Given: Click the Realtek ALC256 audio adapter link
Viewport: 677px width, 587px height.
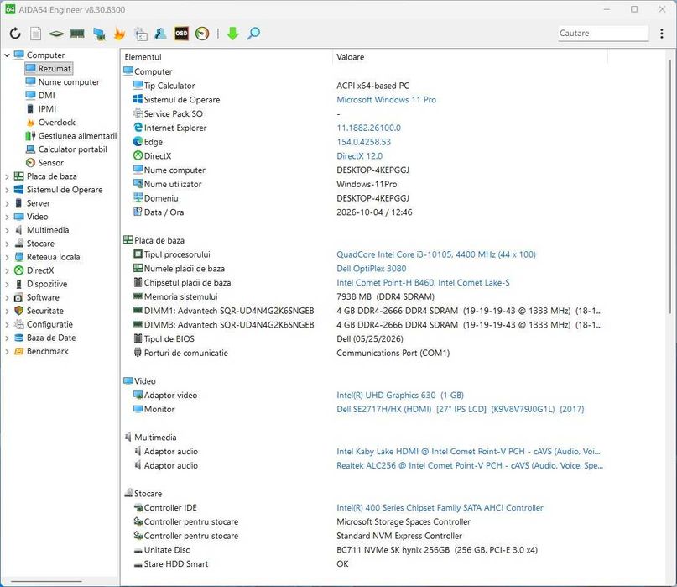Looking at the screenshot, I should point(470,465).
